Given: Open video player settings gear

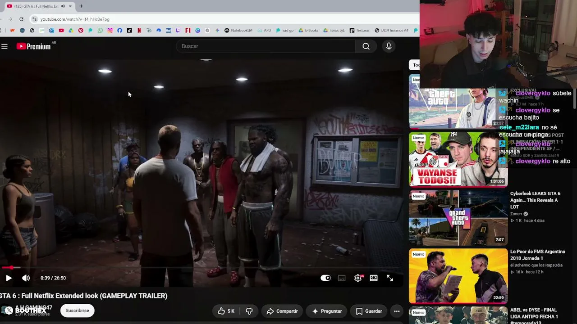Looking at the screenshot, I should coord(358,278).
